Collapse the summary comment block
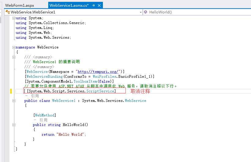The width and height of the screenshot is (251, 162). point(14,57)
